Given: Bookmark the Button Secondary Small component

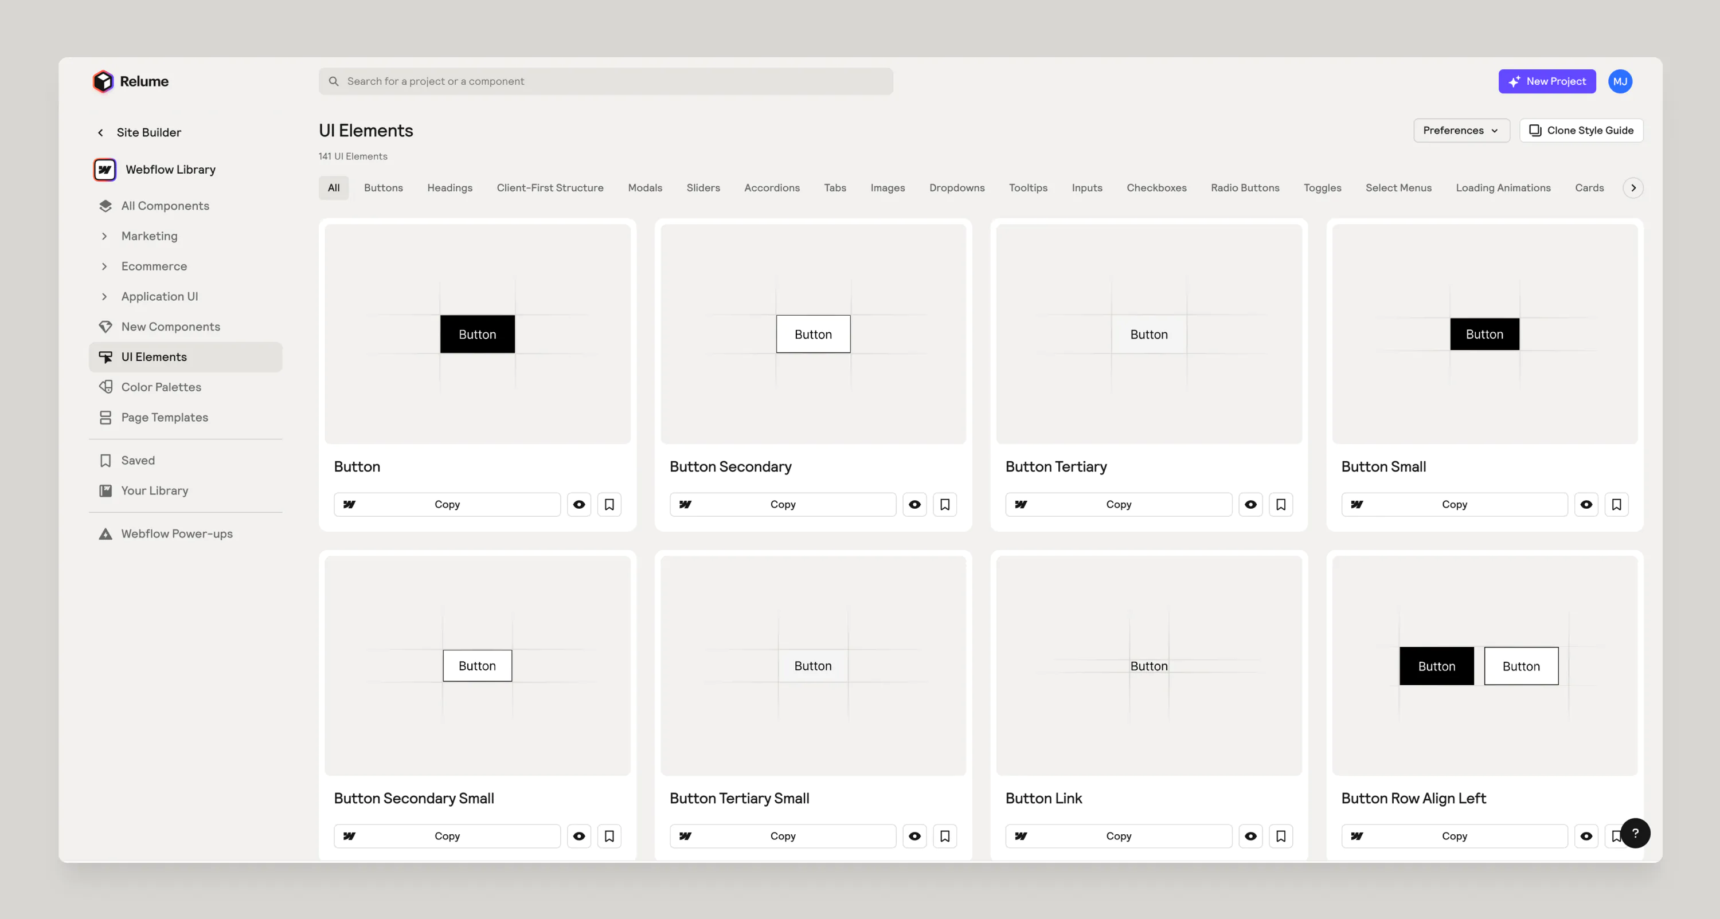Looking at the screenshot, I should pyautogui.click(x=609, y=836).
